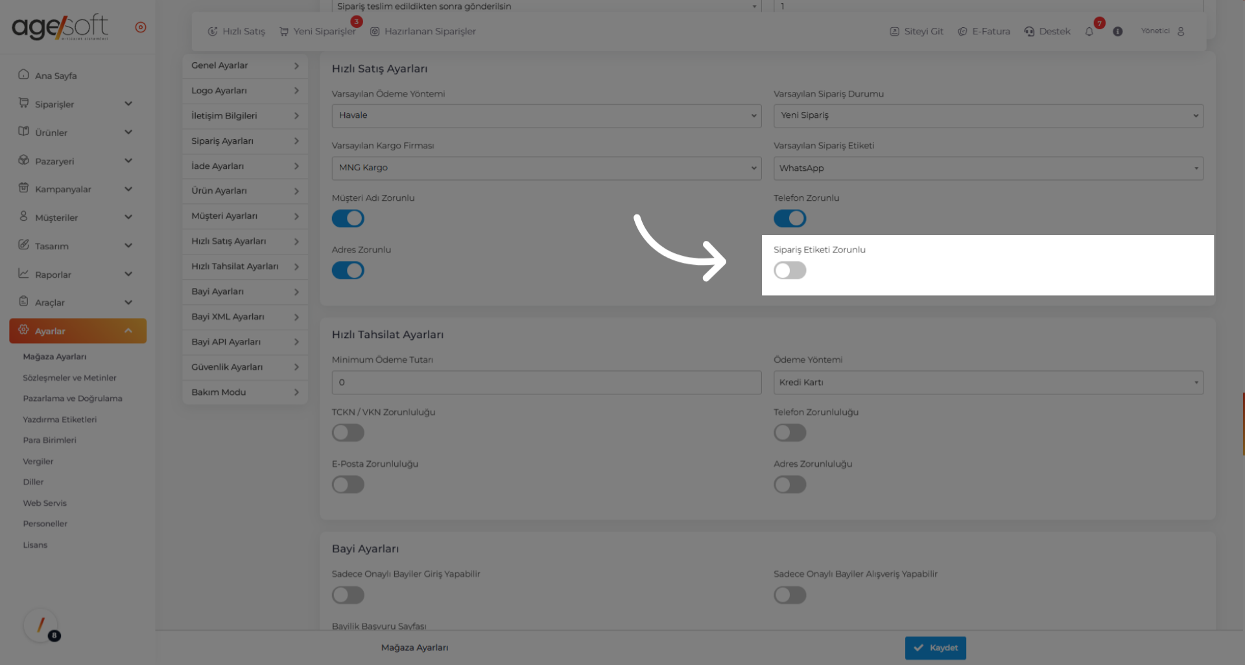Click the Kaydet save button
Screen dimensions: 1245x665
(x=935, y=648)
